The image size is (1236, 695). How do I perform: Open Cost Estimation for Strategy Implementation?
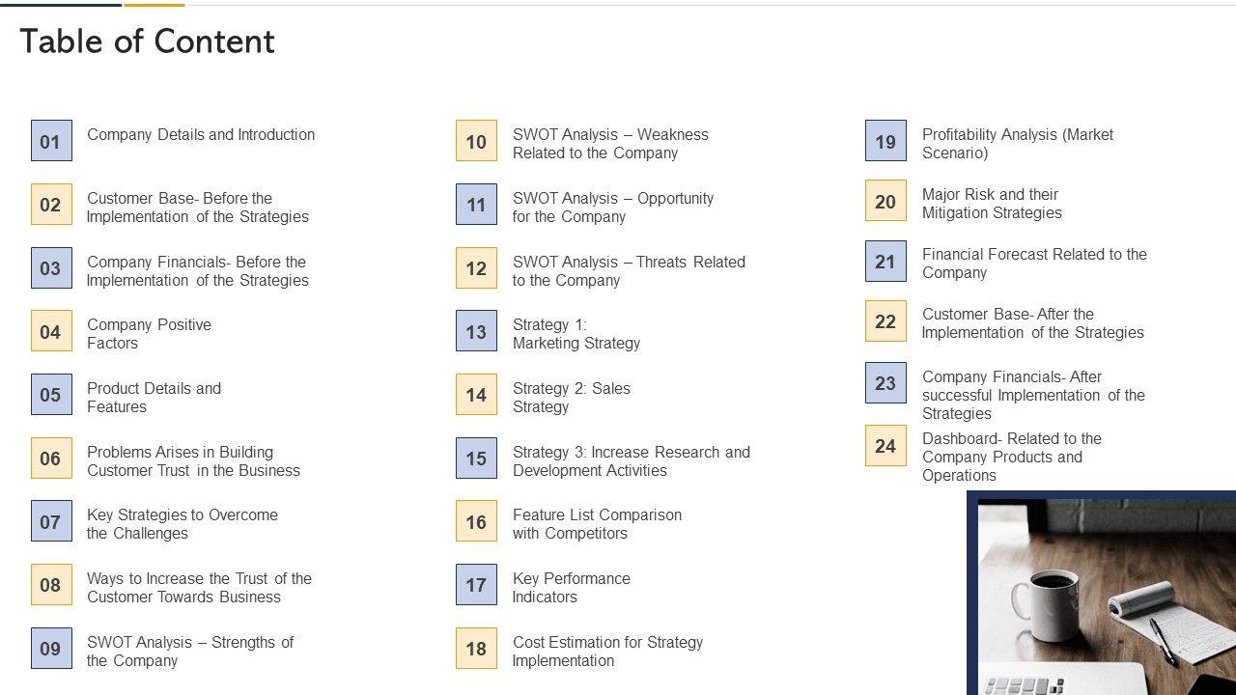[x=607, y=652]
